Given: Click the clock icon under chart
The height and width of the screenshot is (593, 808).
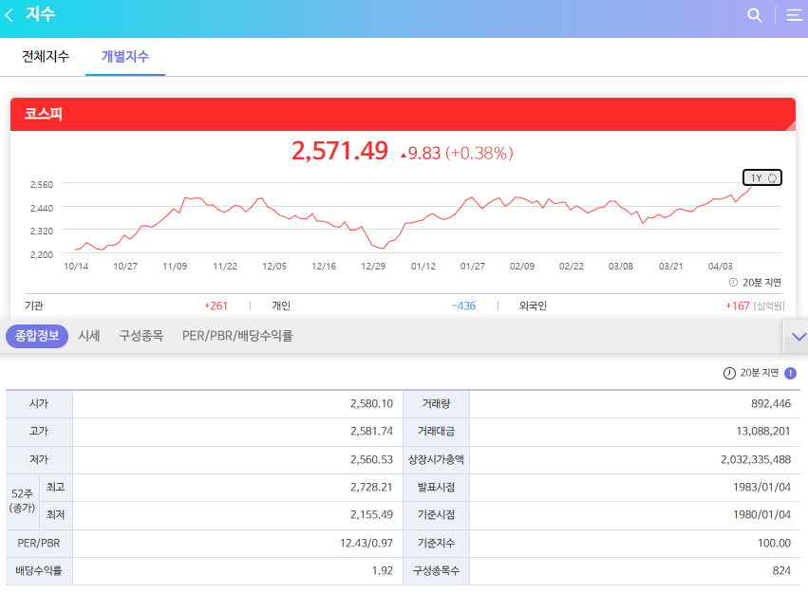Looking at the screenshot, I should click(x=733, y=282).
